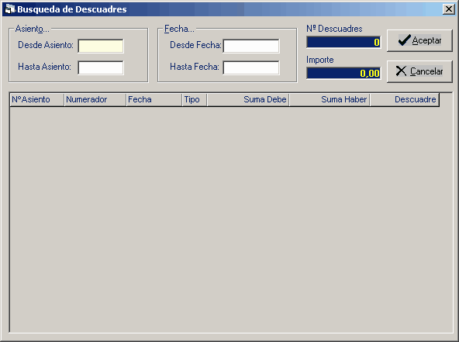The height and width of the screenshot is (342, 459).
Task: Close the Busqueda de Descuadres window
Action: click(449, 9)
